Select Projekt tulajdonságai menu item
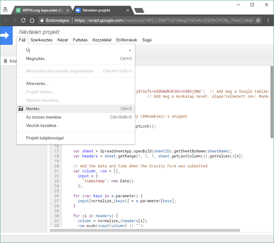The width and height of the screenshot is (274, 243). [x=45, y=138]
